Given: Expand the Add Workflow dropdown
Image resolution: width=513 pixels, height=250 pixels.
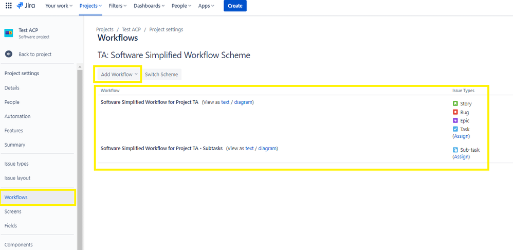Looking at the screenshot, I should (119, 74).
